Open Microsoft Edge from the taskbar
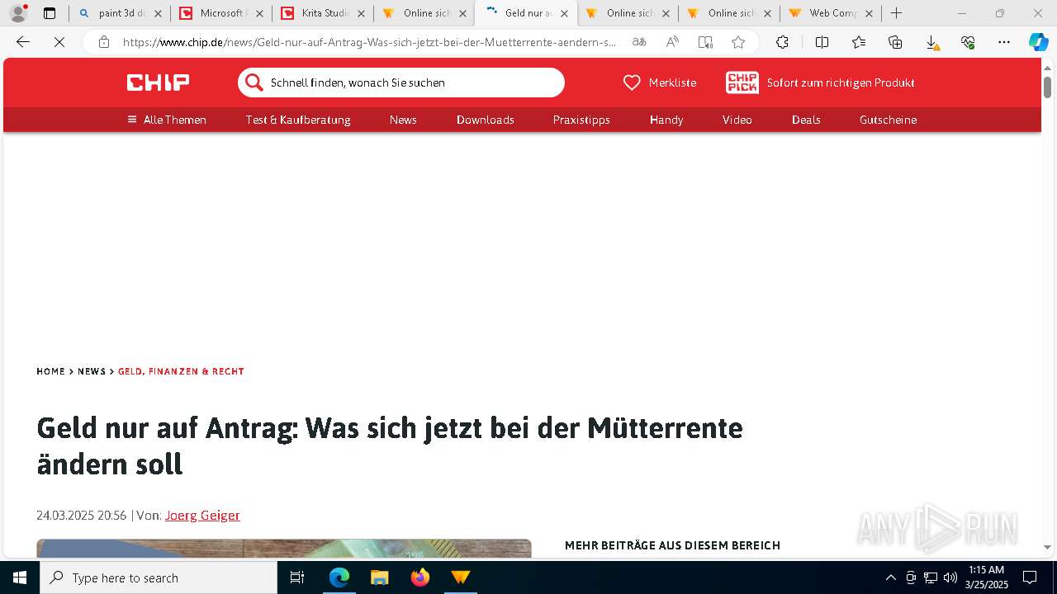Image resolution: width=1057 pixels, height=594 pixels. (339, 577)
